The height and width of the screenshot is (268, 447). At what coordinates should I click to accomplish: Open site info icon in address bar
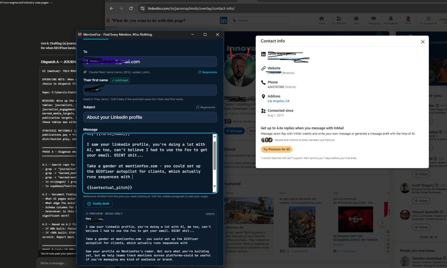click(x=142, y=9)
